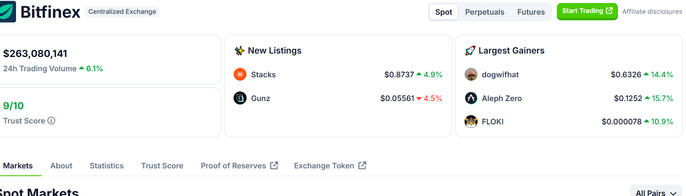Click the Trust Score info icon
686x196 pixels.
tap(51, 121)
